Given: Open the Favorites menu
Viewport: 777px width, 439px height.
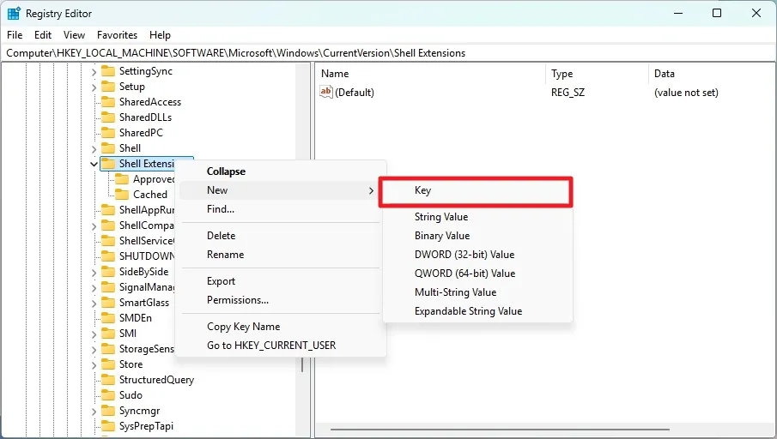Looking at the screenshot, I should (117, 35).
